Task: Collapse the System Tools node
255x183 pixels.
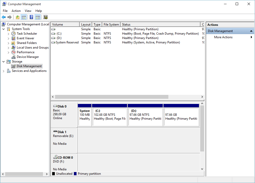Action: click(4, 29)
